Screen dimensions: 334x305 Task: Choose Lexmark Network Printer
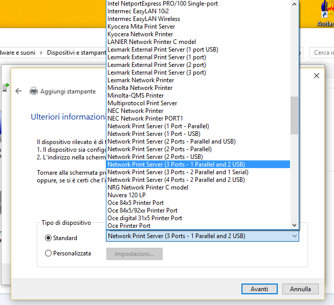(x=198, y=80)
